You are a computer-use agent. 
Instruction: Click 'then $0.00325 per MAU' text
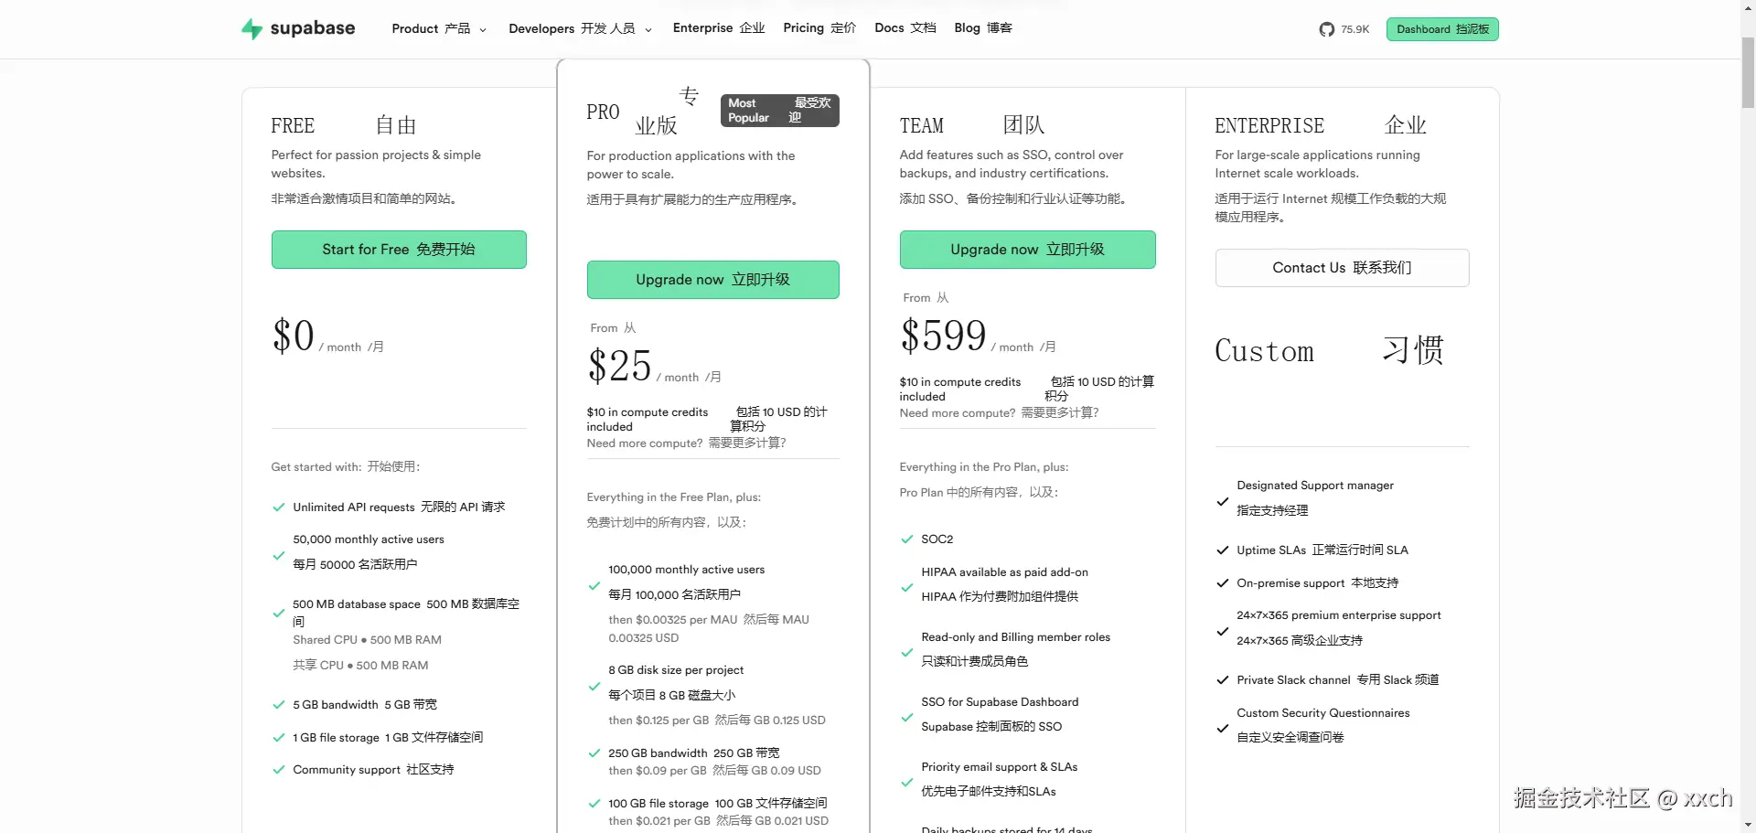672,620
